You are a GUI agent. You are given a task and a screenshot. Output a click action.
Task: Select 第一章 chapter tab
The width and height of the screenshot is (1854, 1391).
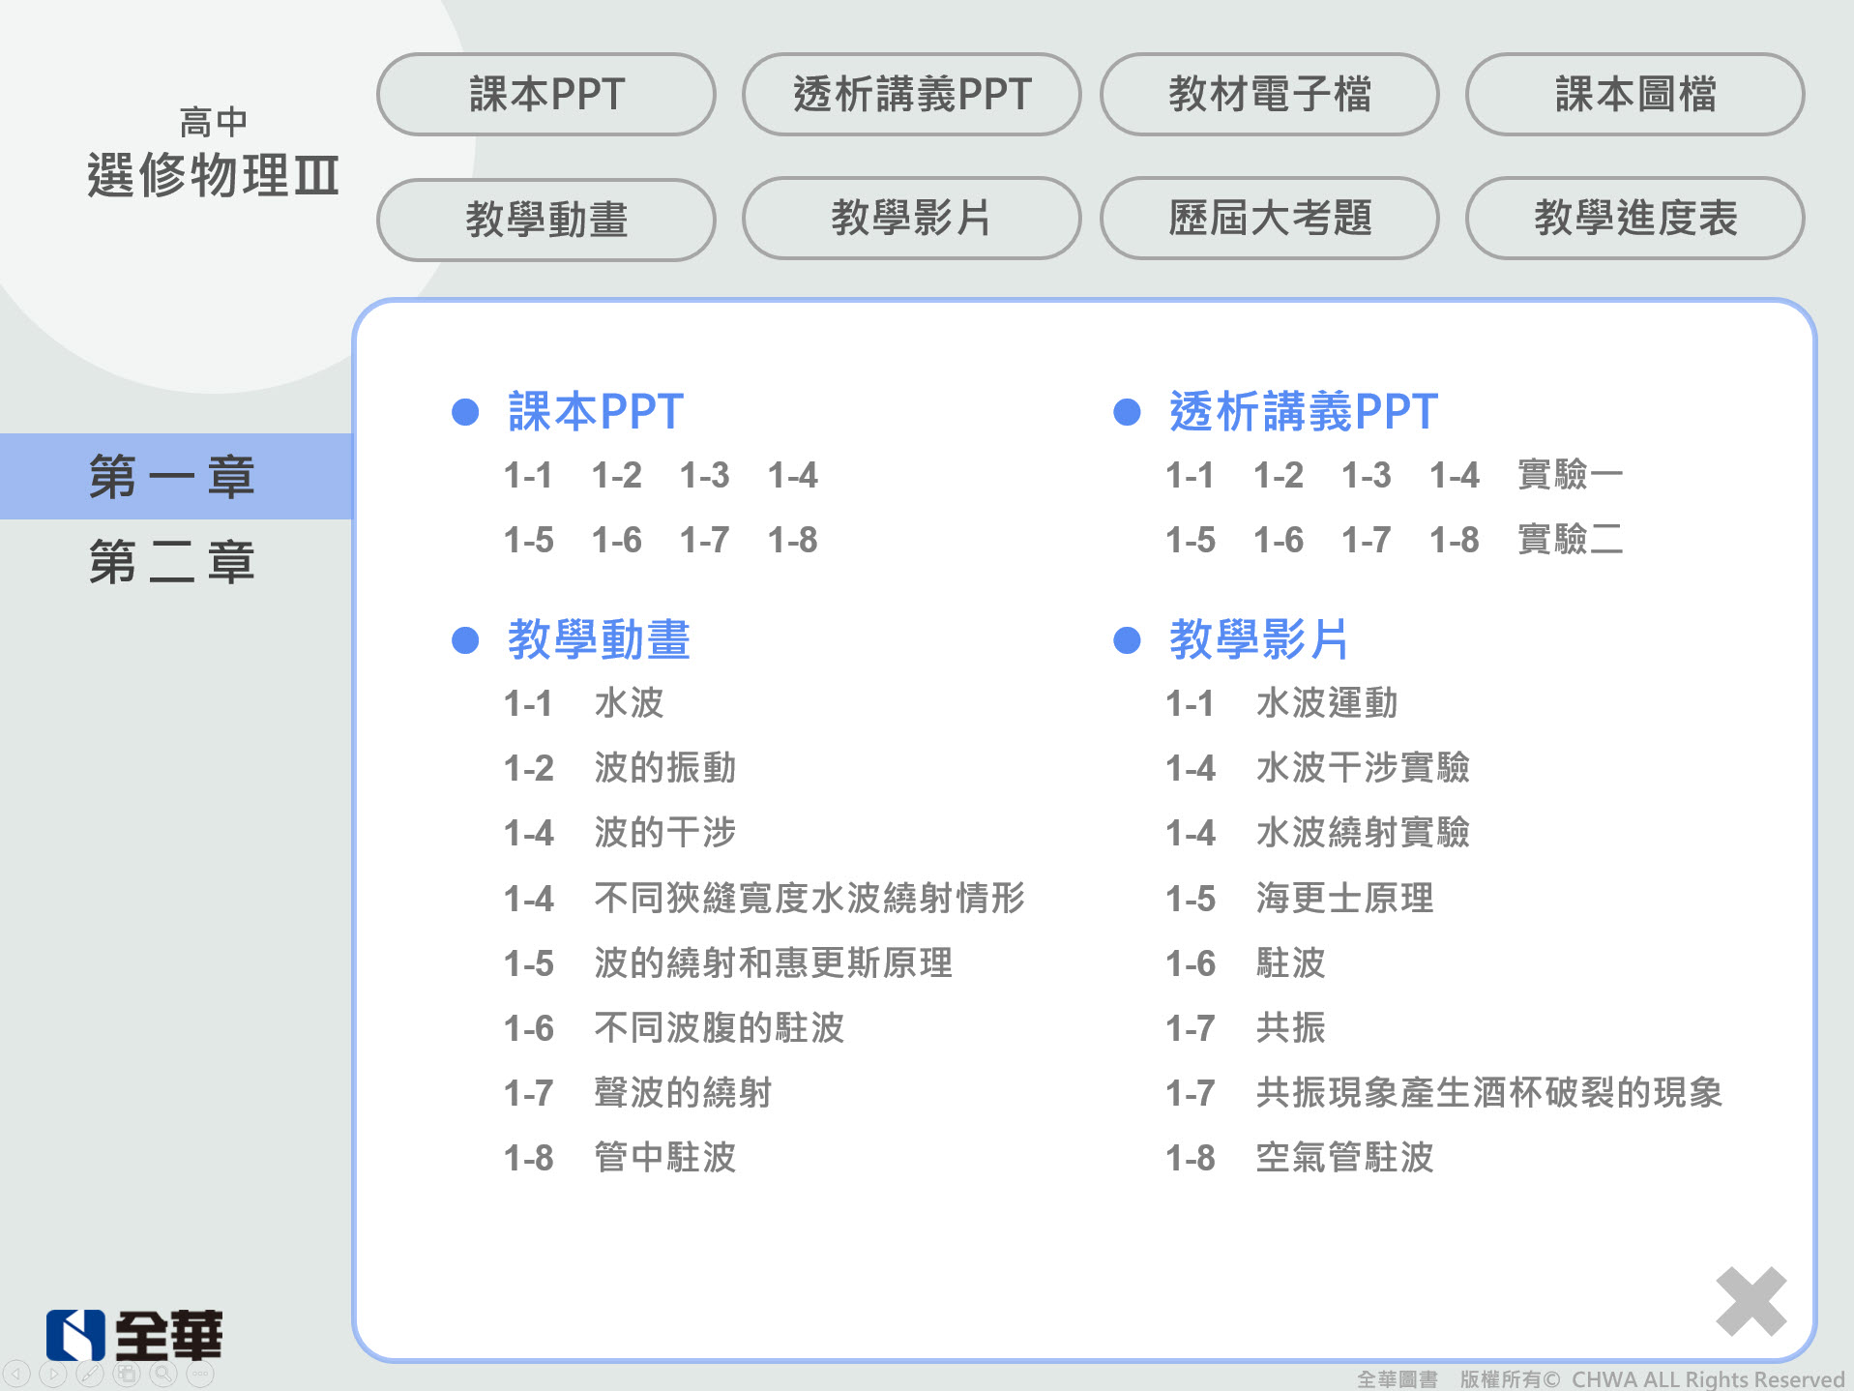click(x=176, y=476)
